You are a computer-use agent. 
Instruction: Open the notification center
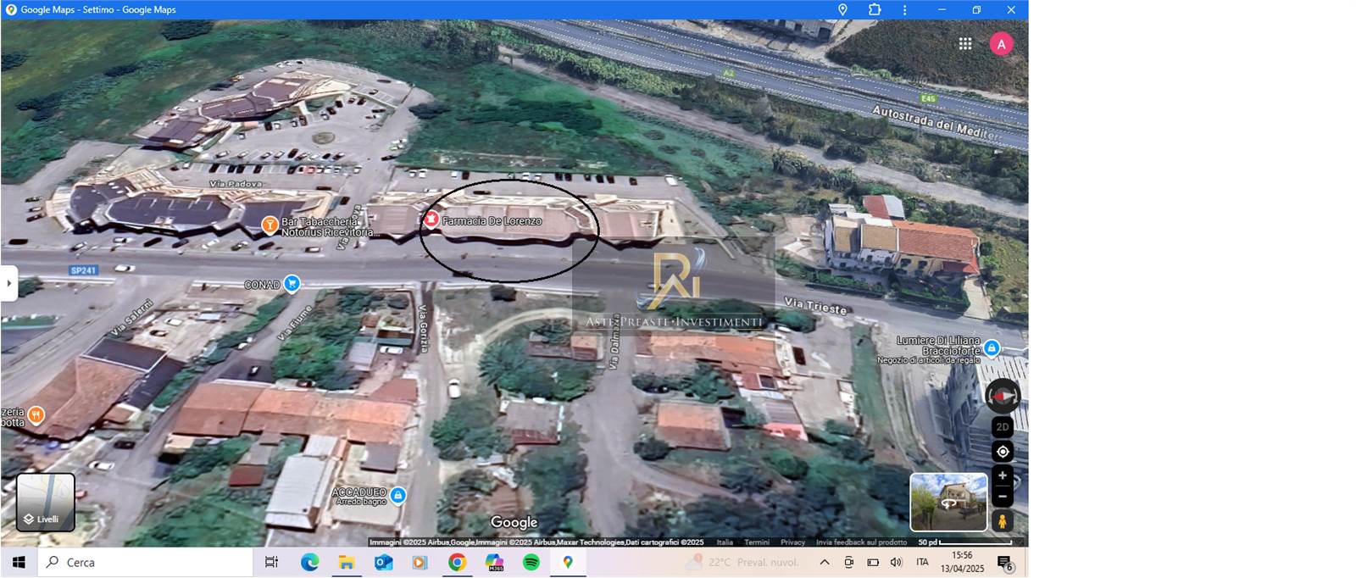pyautogui.click(x=1004, y=563)
